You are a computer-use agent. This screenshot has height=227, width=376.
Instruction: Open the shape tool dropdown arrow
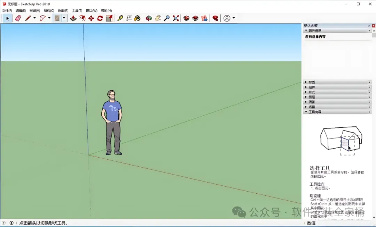(x=64, y=18)
